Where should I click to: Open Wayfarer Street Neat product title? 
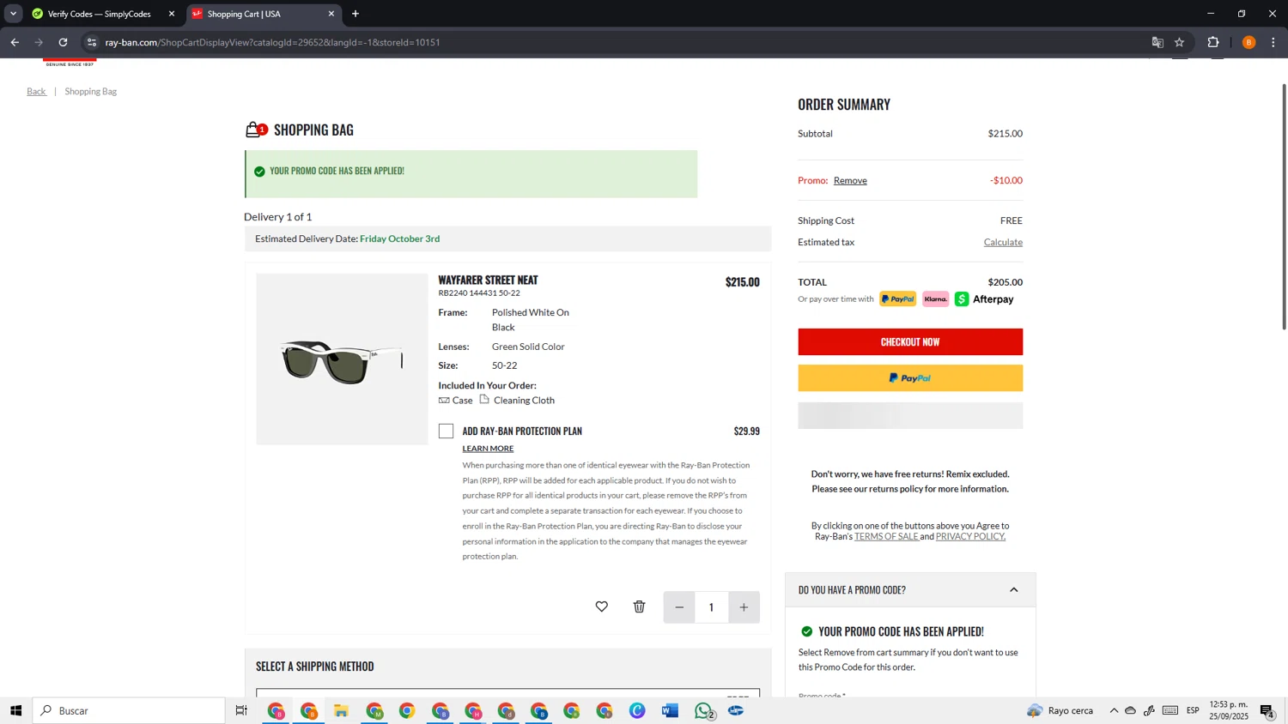pos(488,280)
